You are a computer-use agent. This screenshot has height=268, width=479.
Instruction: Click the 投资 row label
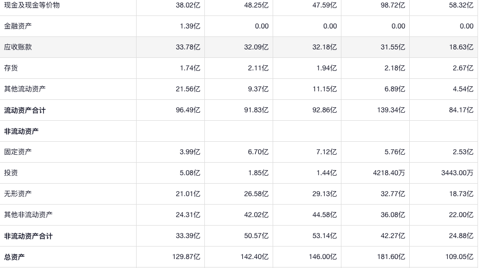11,173
